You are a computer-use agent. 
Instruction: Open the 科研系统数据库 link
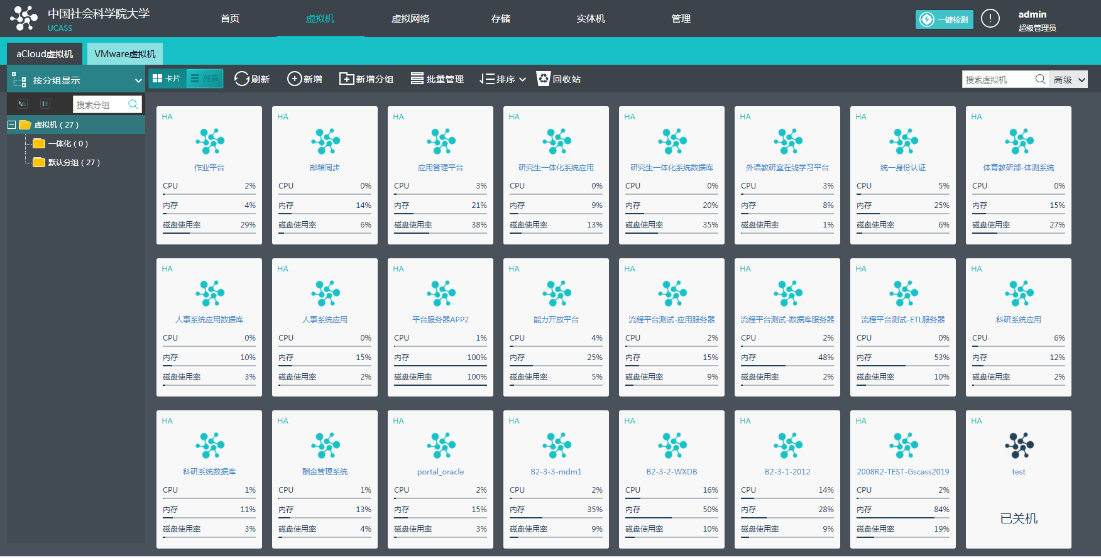click(x=209, y=472)
